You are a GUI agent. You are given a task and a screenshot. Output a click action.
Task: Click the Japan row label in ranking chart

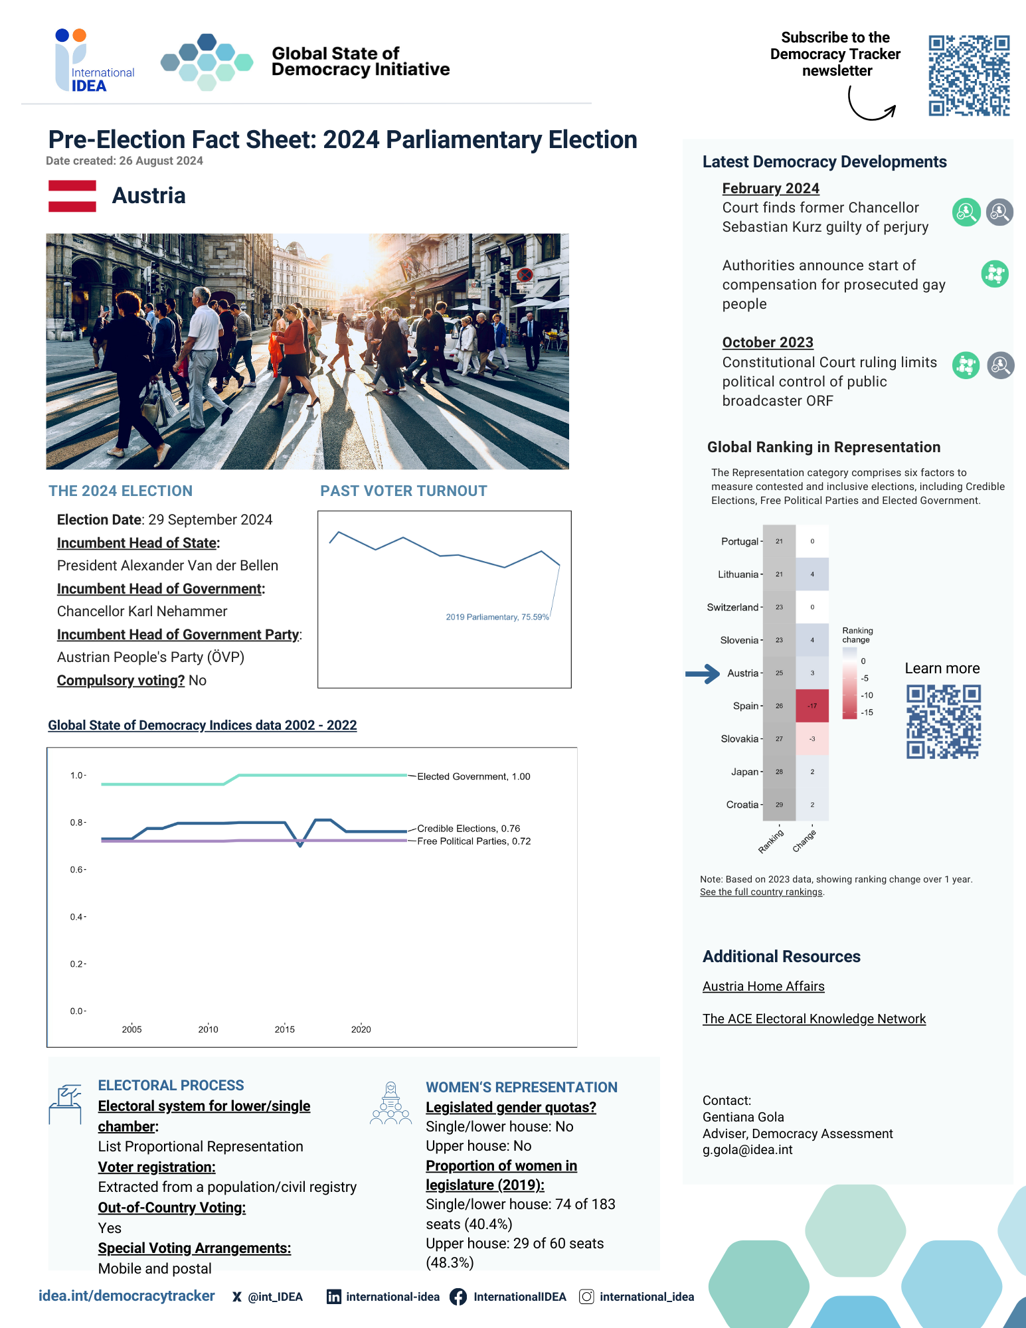[x=745, y=772]
